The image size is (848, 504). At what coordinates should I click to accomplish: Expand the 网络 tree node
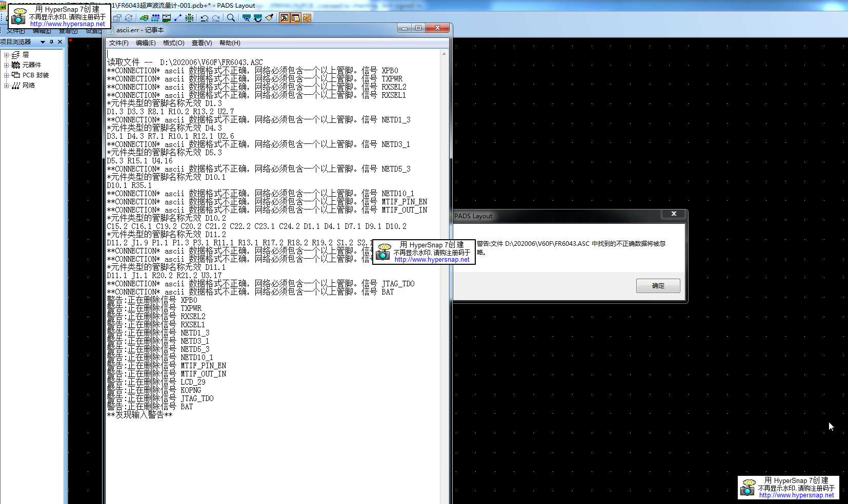point(6,86)
